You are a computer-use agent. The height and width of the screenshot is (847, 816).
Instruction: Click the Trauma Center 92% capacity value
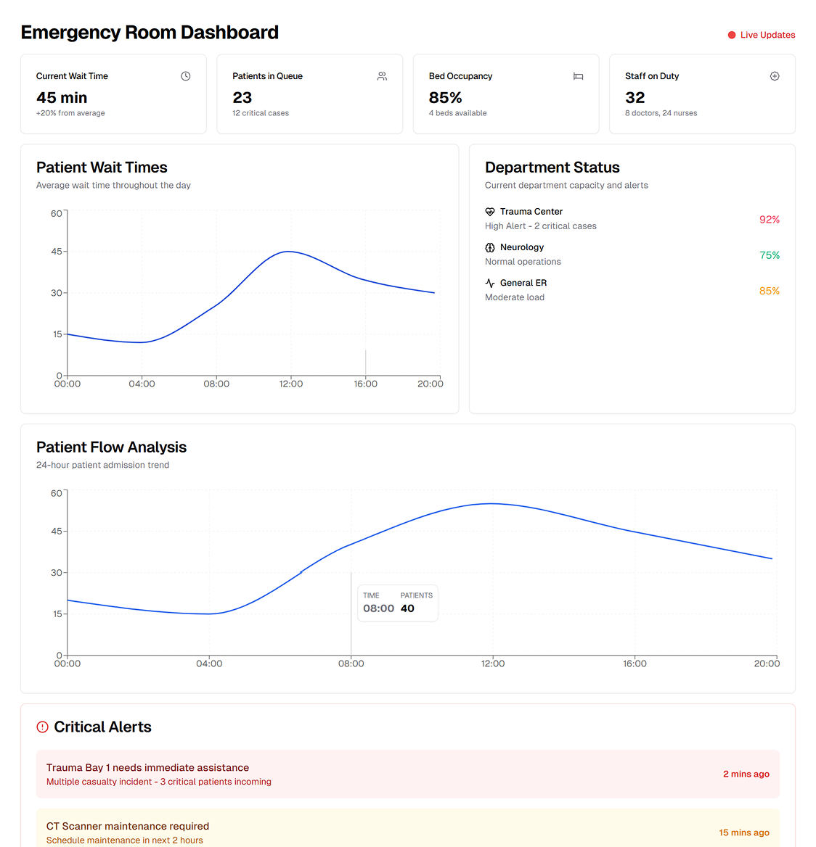click(769, 220)
